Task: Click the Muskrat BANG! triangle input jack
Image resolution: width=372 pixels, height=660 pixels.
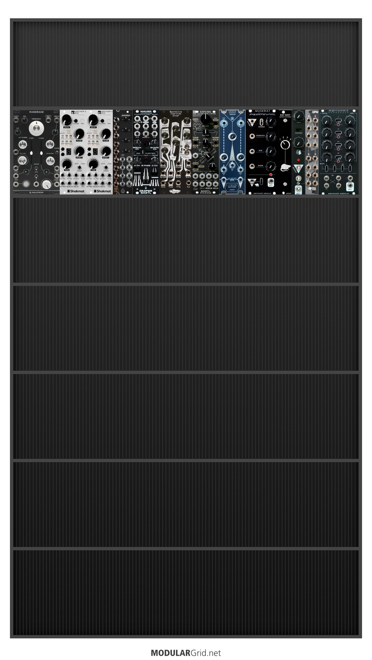Action: (x=252, y=121)
